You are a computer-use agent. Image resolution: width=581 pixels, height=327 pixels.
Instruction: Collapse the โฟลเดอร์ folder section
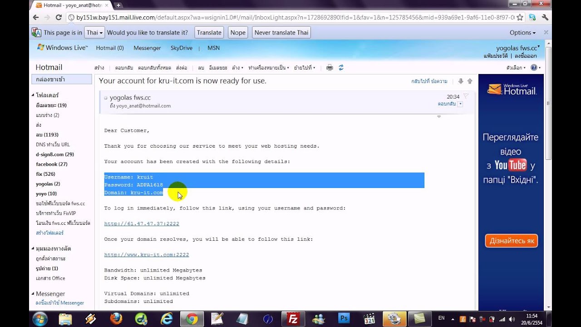pyautogui.click(x=33, y=95)
